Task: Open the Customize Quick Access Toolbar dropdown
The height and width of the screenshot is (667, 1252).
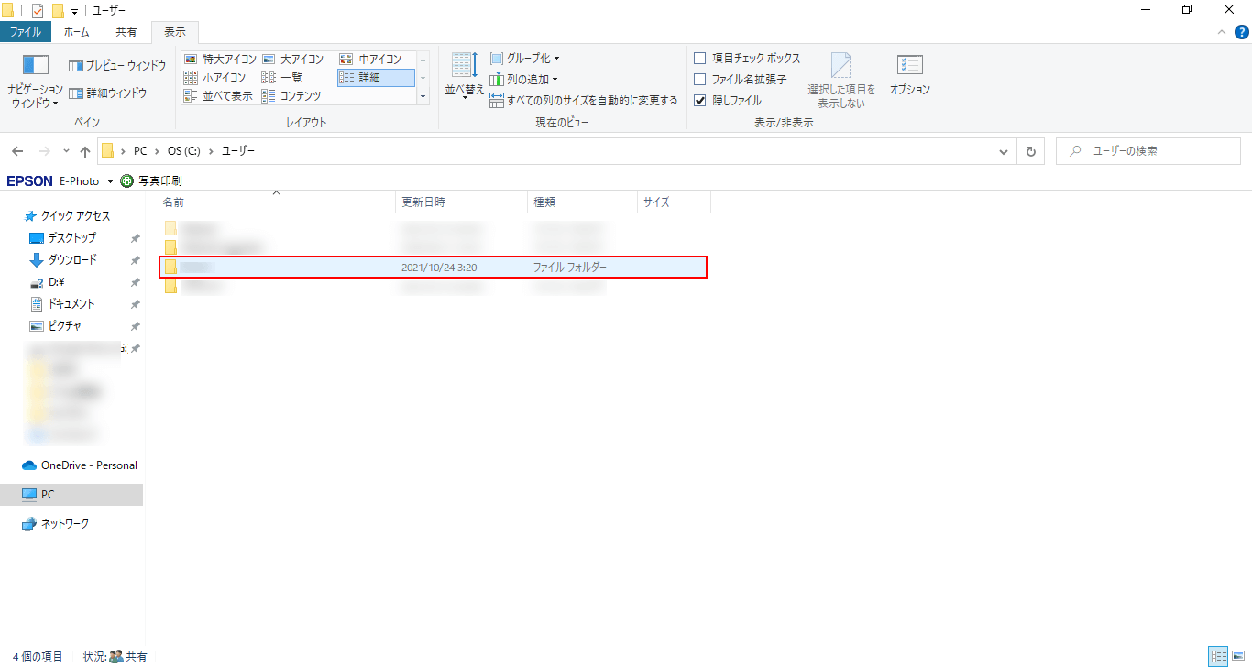Action: [74, 11]
